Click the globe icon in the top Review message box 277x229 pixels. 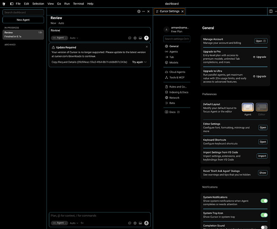coord(135,38)
